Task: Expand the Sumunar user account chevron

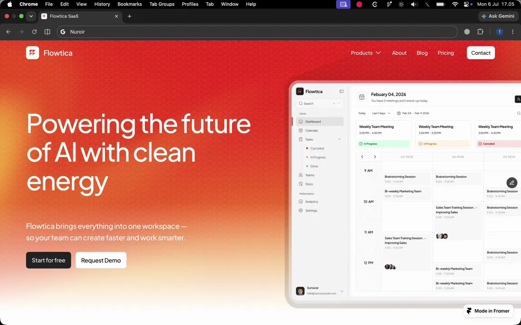Action: click(341, 291)
